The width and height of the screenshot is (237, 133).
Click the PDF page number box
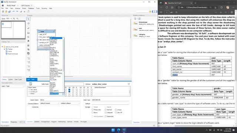pos(167,12)
